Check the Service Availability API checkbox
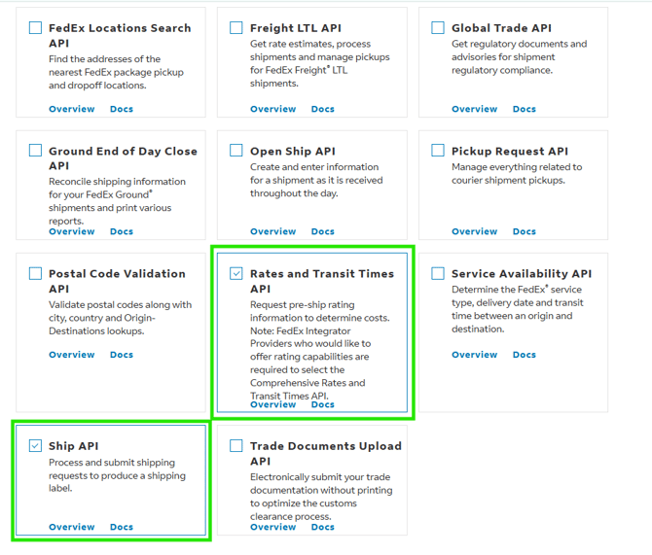The height and width of the screenshot is (555, 652). (438, 274)
